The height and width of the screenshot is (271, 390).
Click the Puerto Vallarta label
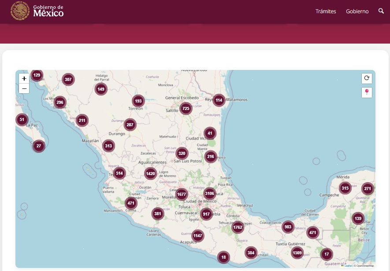click(x=108, y=190)
